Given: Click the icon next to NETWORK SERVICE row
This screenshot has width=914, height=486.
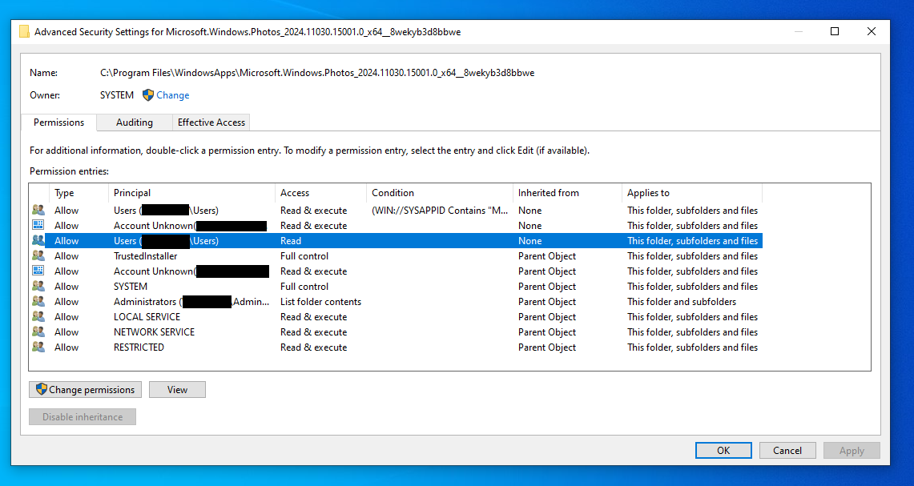Looking at the screenshot, I should (38, 332).
